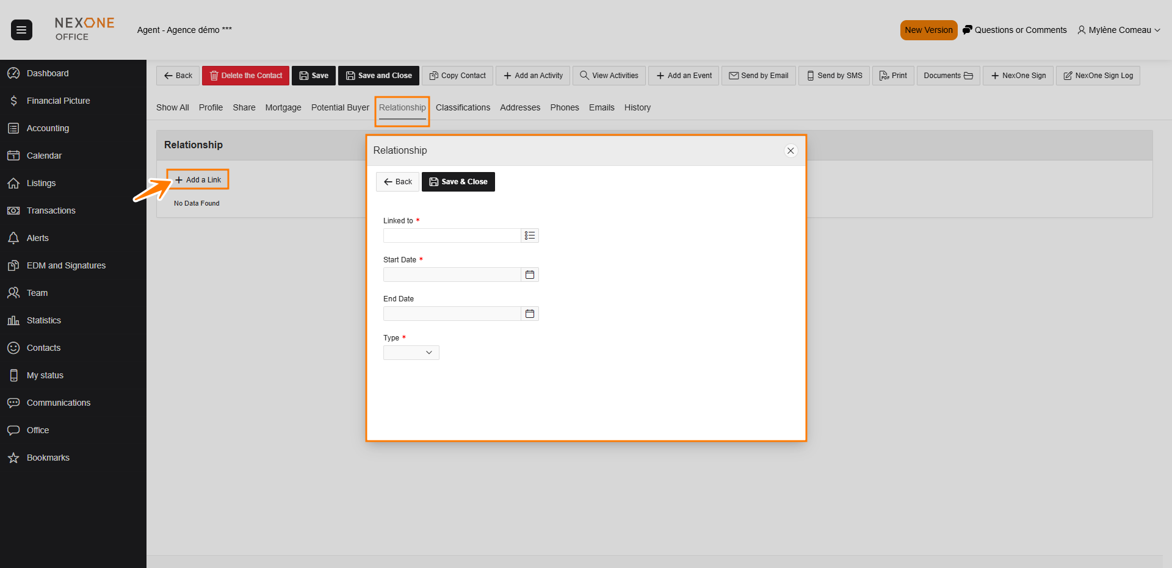Go to Alerts in sidebar

(x=37, y=238)
